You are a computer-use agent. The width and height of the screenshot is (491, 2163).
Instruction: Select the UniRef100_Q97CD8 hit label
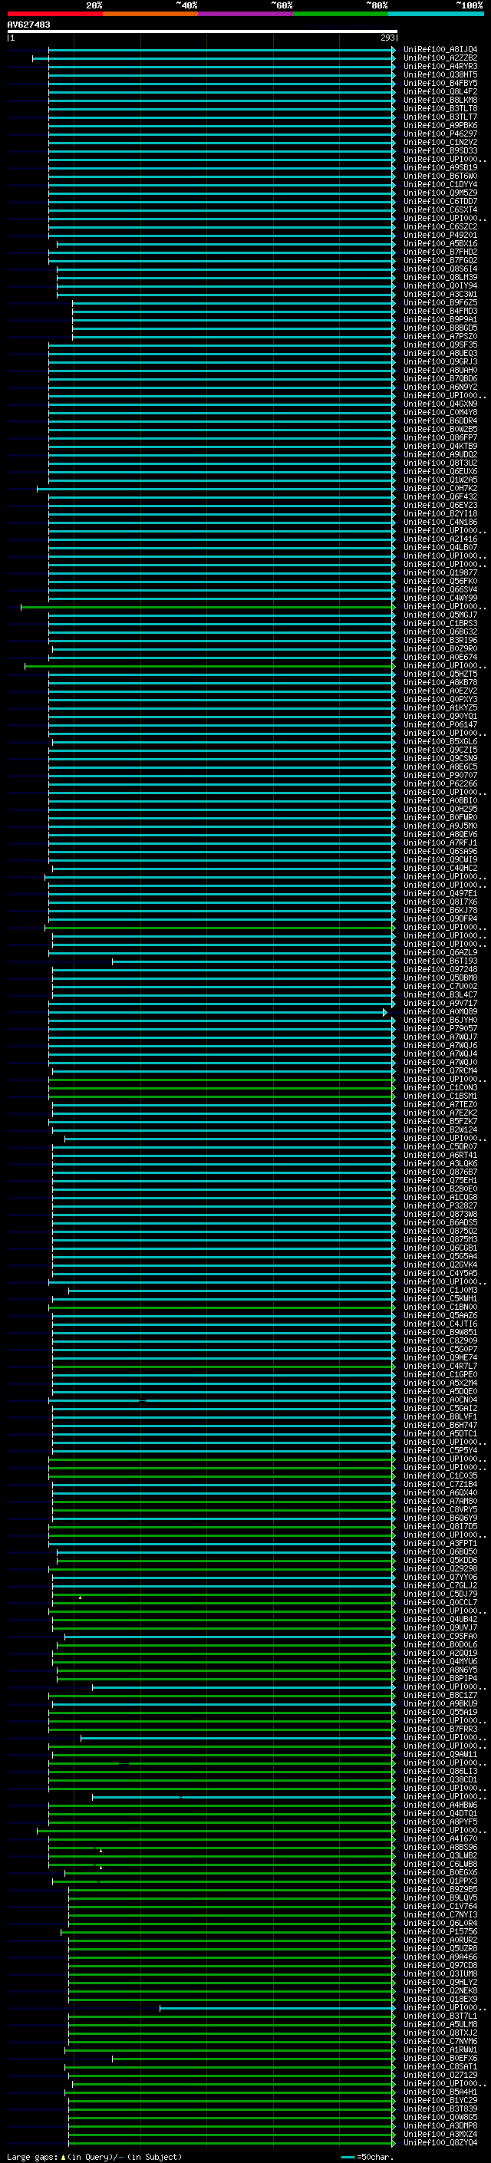[x=440, y=1966]
